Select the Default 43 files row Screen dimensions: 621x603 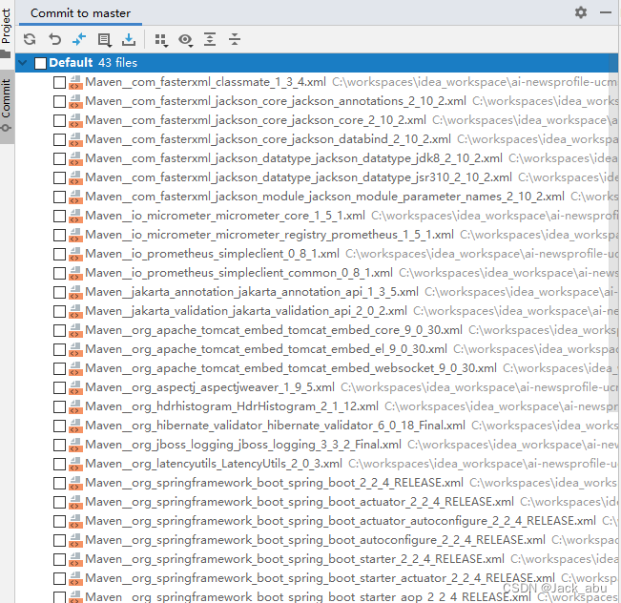(317, 63)
